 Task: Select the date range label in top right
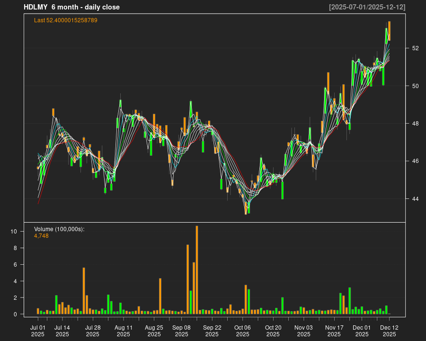(367, 7)
